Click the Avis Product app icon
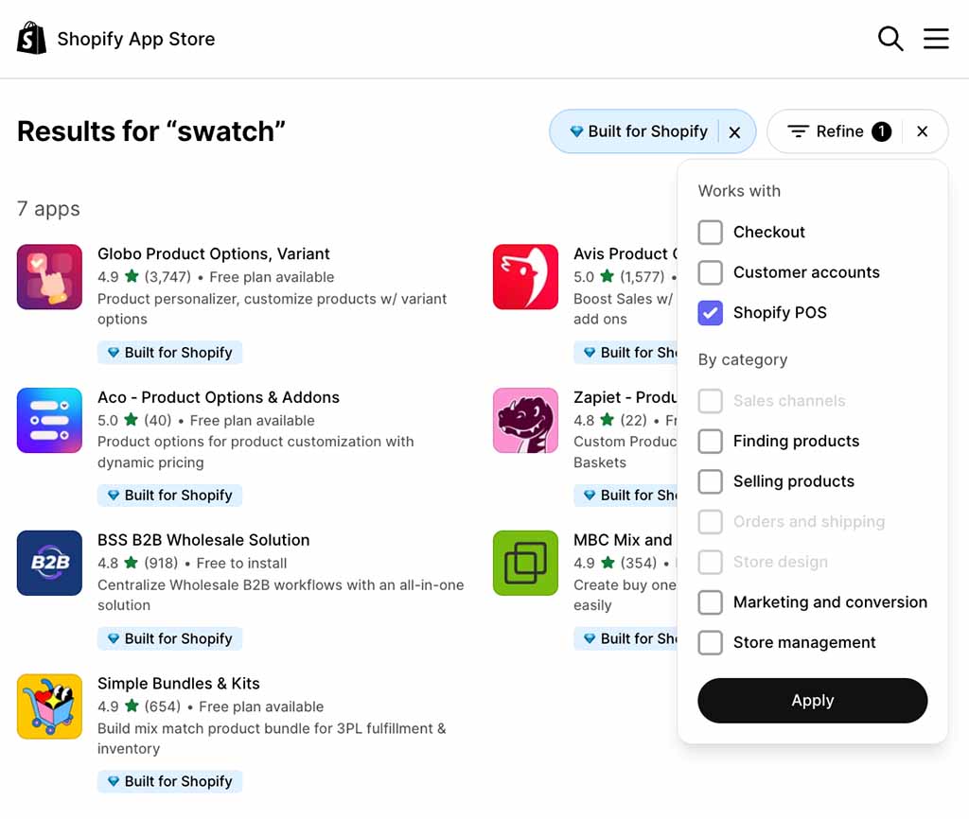The image size is (969, 819). pyautogui.click(x=525, y=276)
